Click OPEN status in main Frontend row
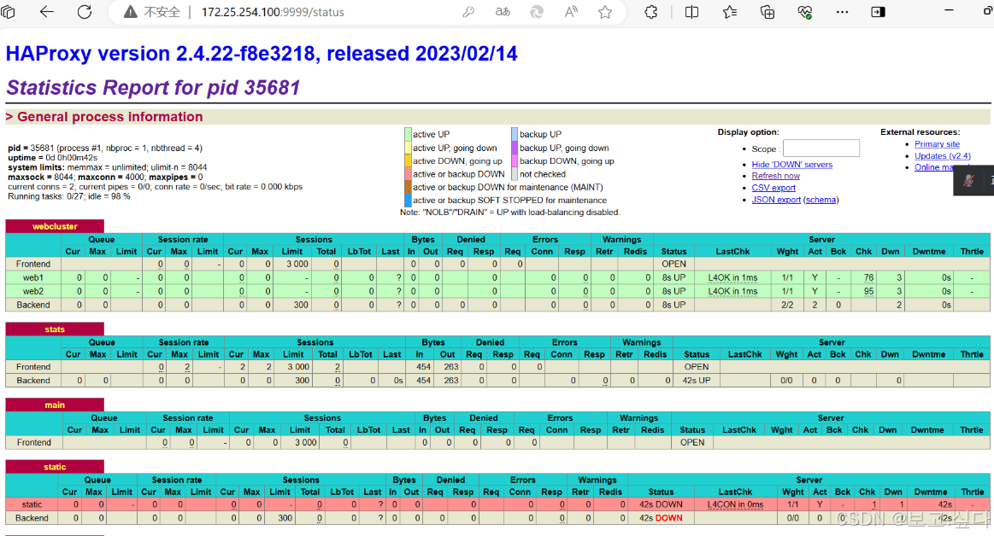Image resolution: width=994 pixels, height=536 pixels. click(692, 442)
